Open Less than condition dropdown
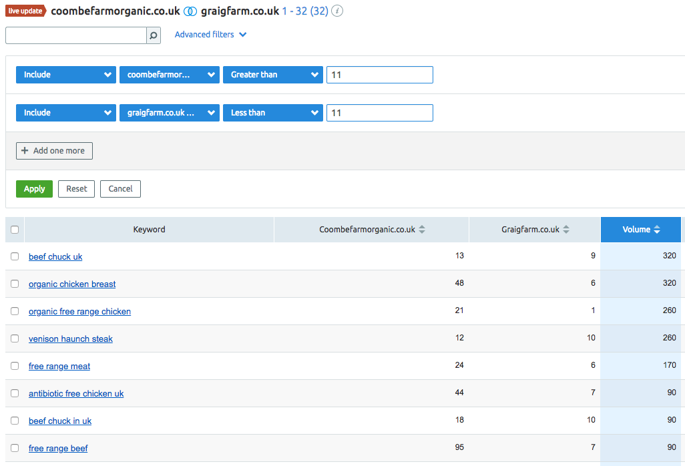The width and height of the screenshot is (685, 466). point(273,113)
